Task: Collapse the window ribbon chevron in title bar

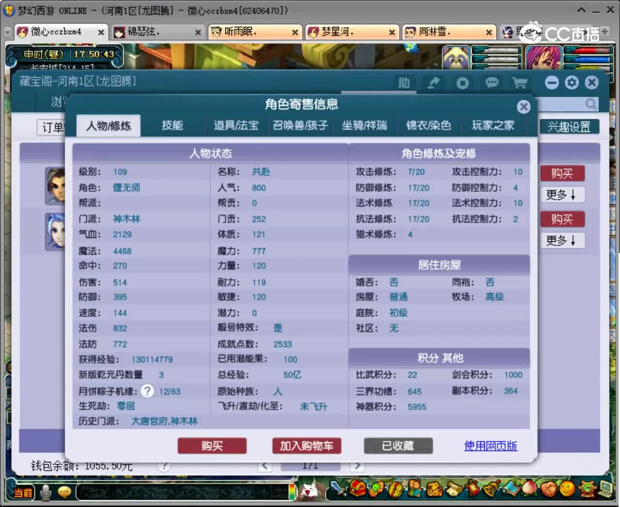Action: 581,10
